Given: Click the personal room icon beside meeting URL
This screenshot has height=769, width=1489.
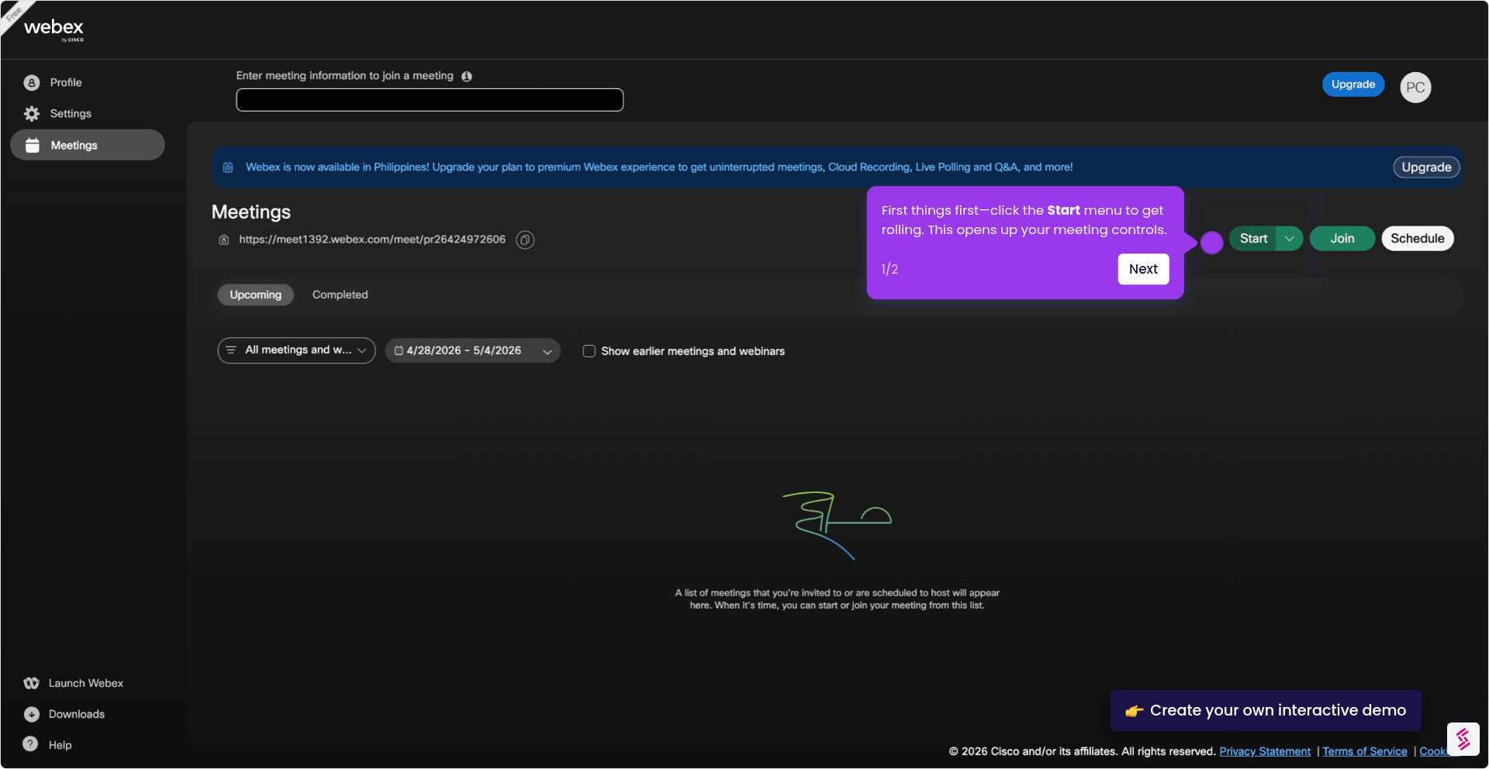Looking at the screenshot, I should click(x=223, y=240).
